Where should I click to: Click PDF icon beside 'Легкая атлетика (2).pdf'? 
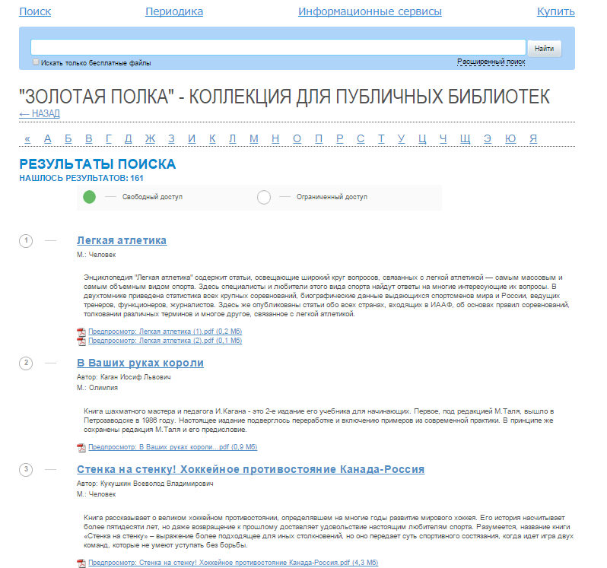(81, 341)
